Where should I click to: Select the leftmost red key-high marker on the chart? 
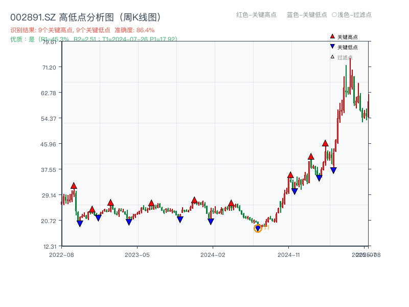coord(74,185)
